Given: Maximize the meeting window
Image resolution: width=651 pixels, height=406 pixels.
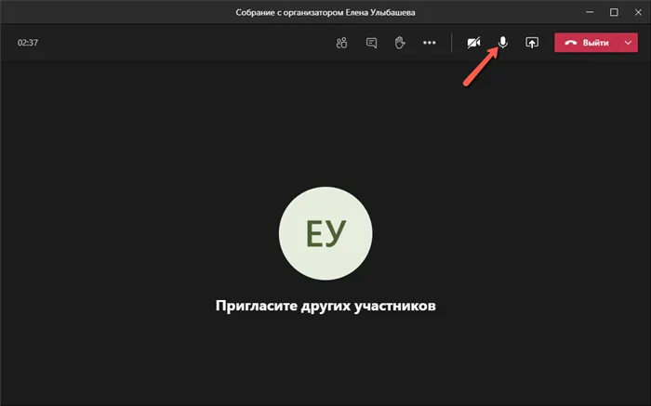Looking at the screenshot, I should pyautogui.click(x=614, y=12).
